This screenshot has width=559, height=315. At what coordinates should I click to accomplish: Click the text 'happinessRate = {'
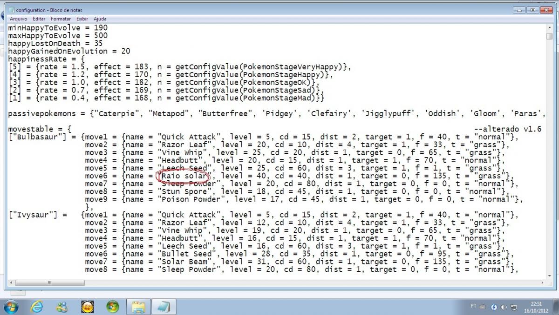point(47,59)
